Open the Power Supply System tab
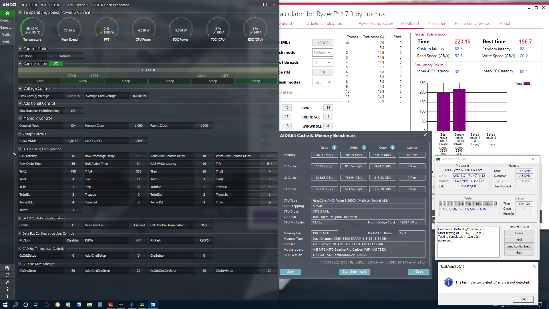 point(376,23)
